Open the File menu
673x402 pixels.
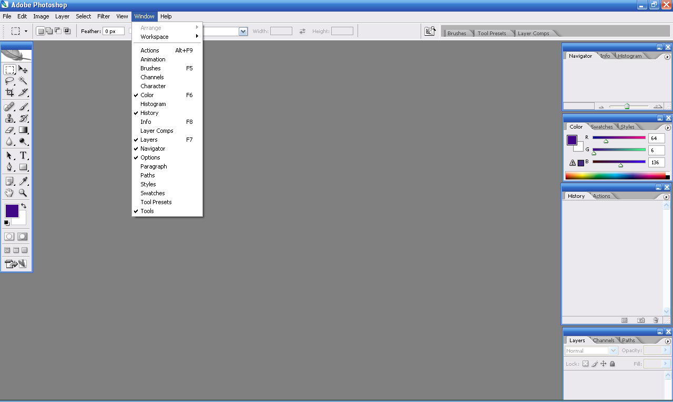point(7,16)
